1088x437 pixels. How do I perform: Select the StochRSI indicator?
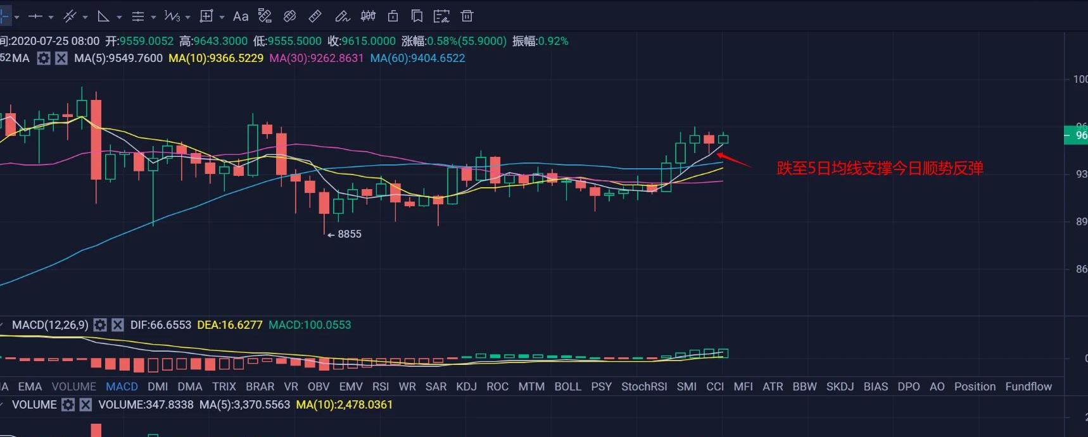tap(644, 386)
